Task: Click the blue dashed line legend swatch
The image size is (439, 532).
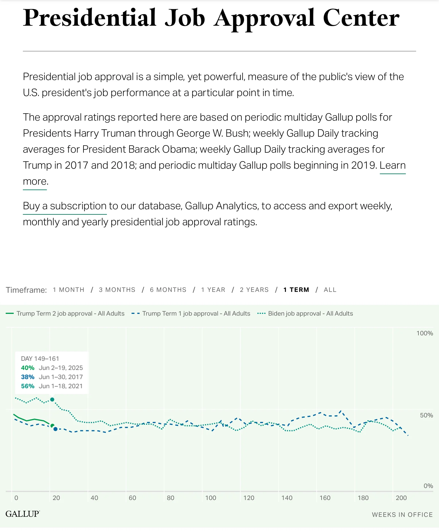Action: 135,314
